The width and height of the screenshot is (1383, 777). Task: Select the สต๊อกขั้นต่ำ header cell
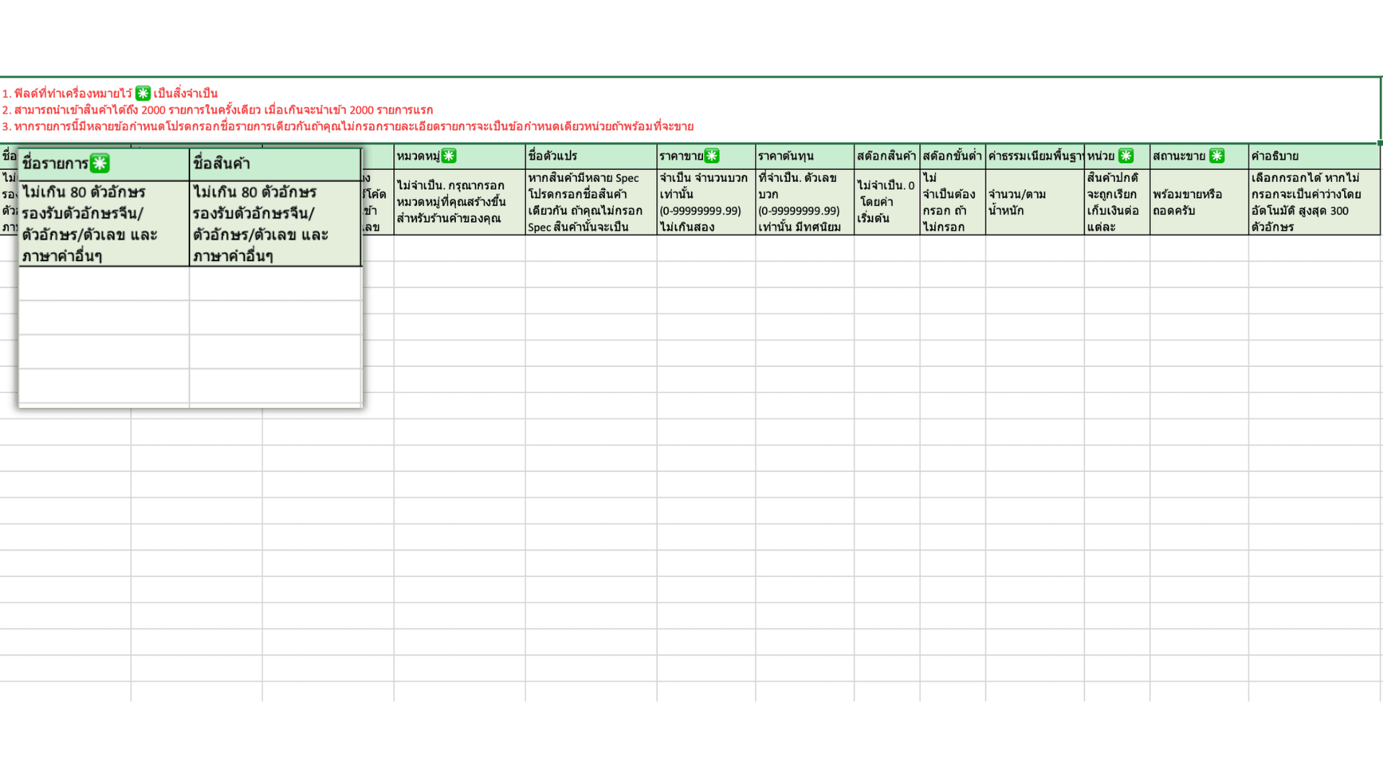[x=952, y=156]
